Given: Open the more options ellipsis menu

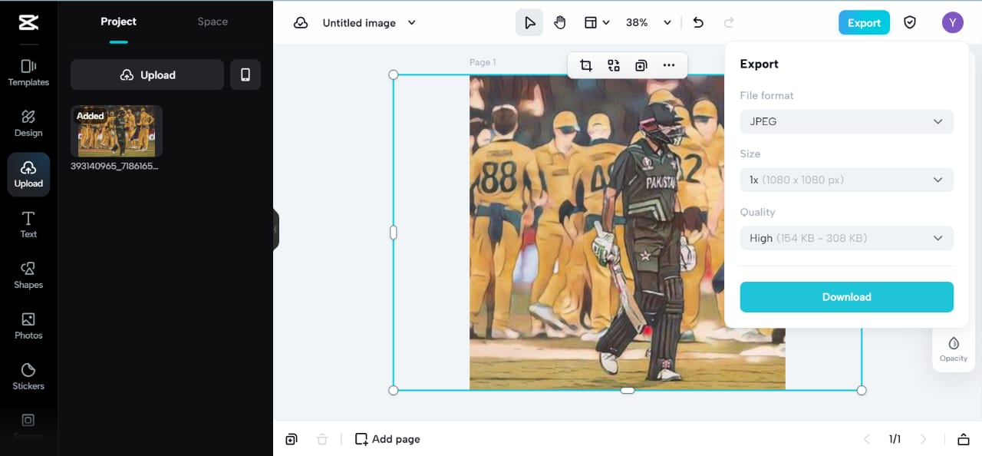Looking at the screenshot, I should pyautogui.click(x=669, y=65).
